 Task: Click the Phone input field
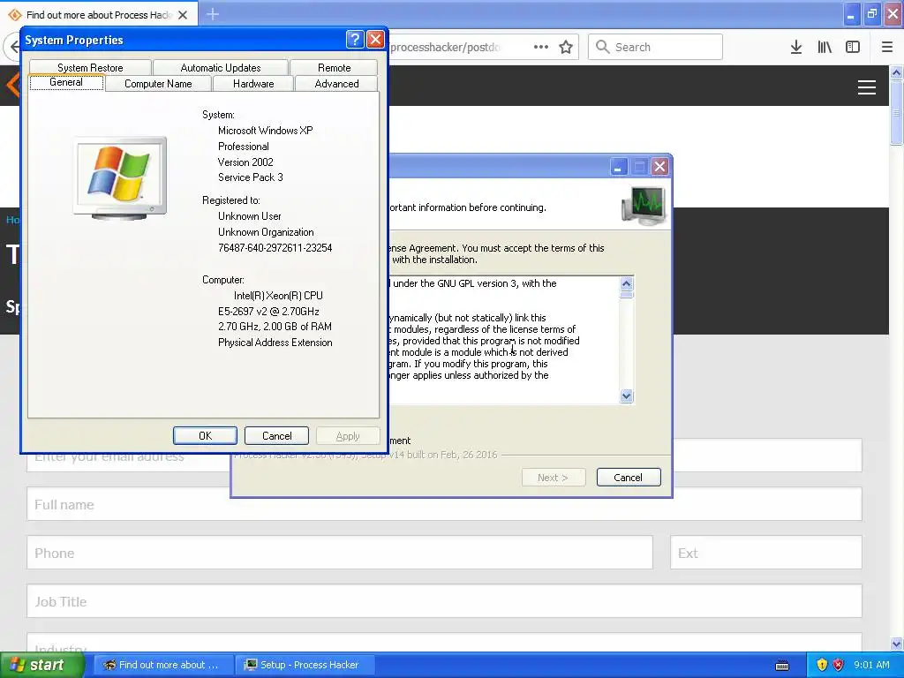340,553
